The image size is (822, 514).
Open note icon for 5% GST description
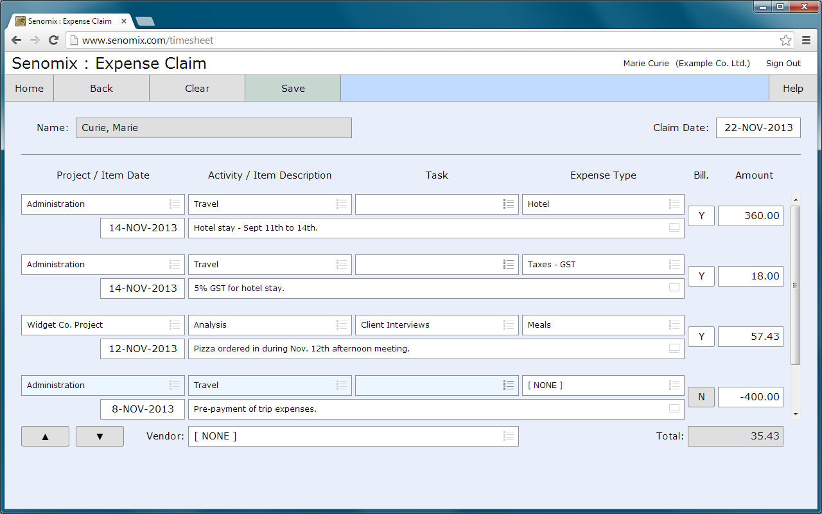(674, 288)
